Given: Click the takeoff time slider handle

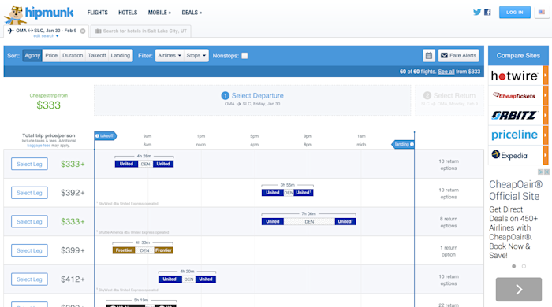Looking at the screenshot, I should [x=106, y=136].
